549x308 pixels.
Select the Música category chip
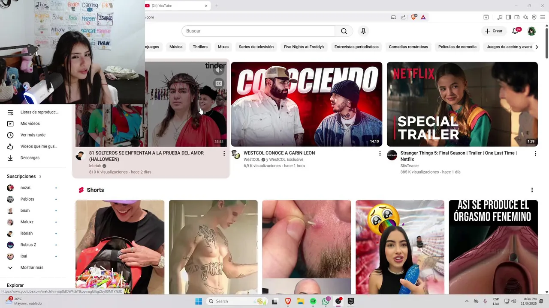pos(176,47)
